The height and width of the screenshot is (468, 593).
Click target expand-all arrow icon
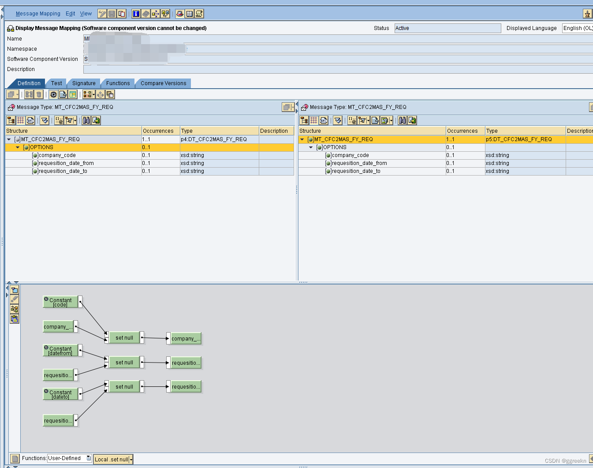coord(338,120)
